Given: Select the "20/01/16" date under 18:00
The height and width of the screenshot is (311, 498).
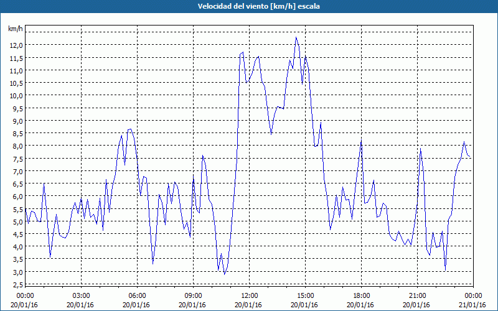Looking at the screenshot, I should click(360, 305).
